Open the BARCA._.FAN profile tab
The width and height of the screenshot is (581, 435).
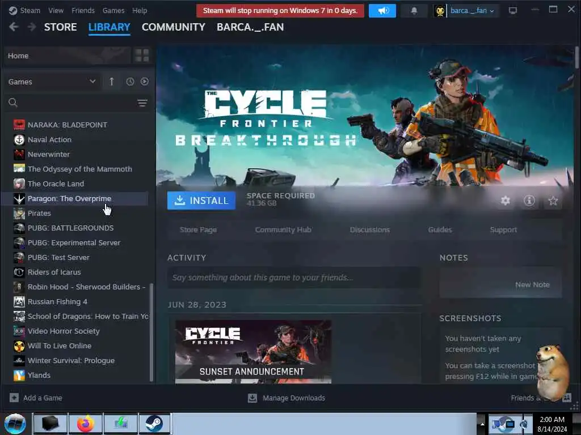pyautogui.click(x=250, y=27)
